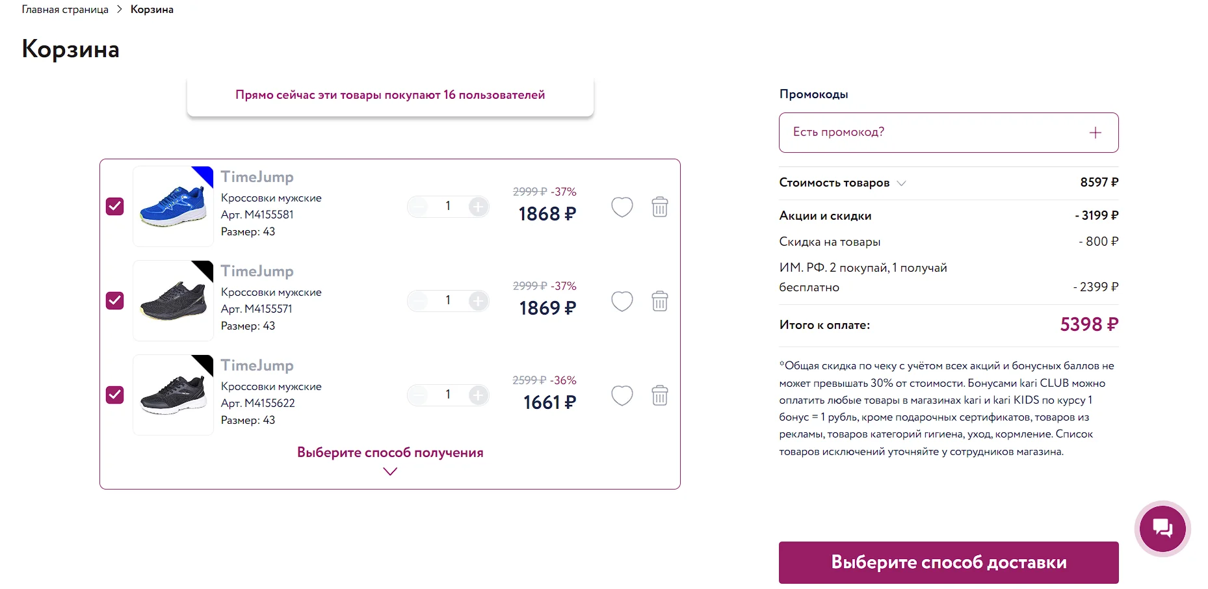Favorite the sneakers with article M4155571
Viewport: 1208px width, 589px height.
coord(622,302)
